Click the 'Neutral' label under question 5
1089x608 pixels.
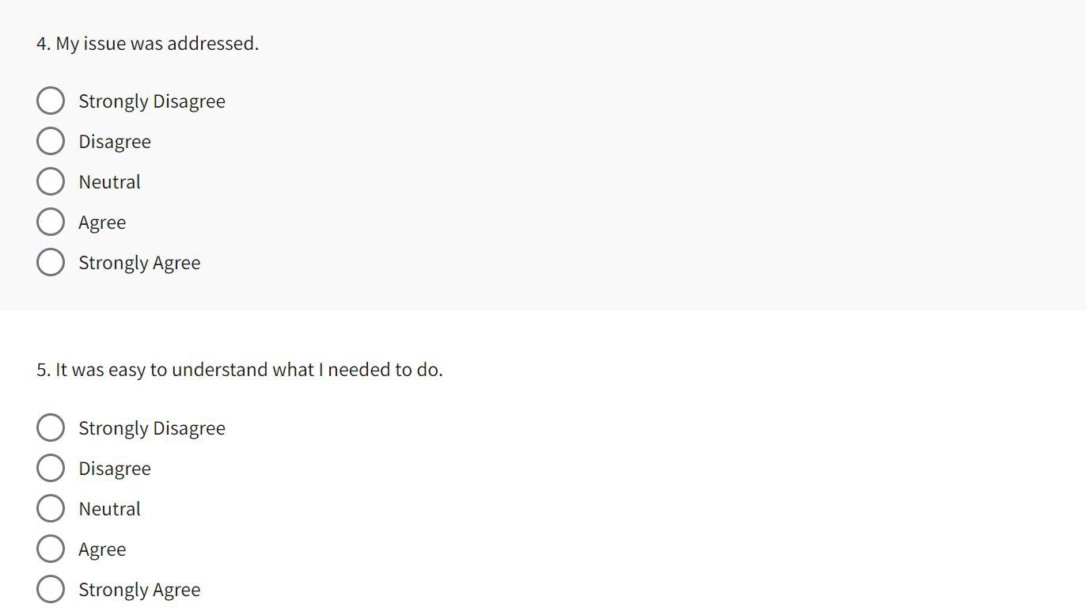pyautogui.click(x=110, y=509)
